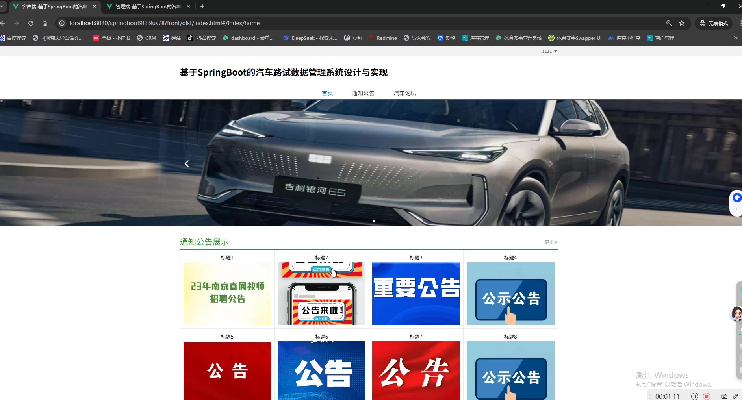Open the 库存管理 bookmark

pyautogui.click(x=475, y=38)
